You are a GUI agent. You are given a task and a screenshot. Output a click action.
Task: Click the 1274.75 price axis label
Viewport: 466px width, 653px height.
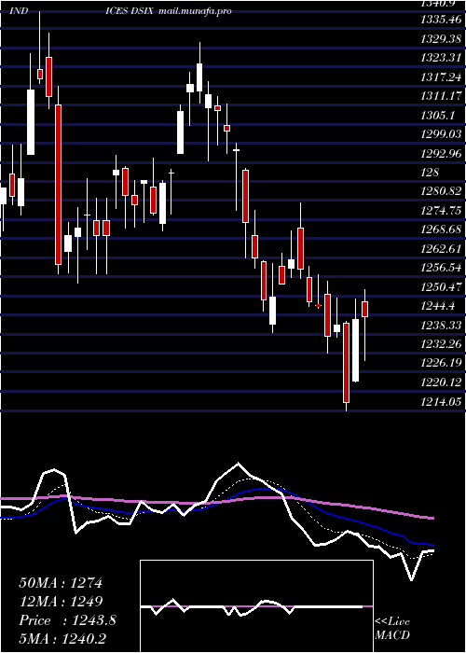tap(442, 210)
